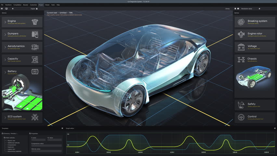Open the Project menu
The height and width of the screenshot is (156, 277).
pyautogui.click(x=41, y=5)
